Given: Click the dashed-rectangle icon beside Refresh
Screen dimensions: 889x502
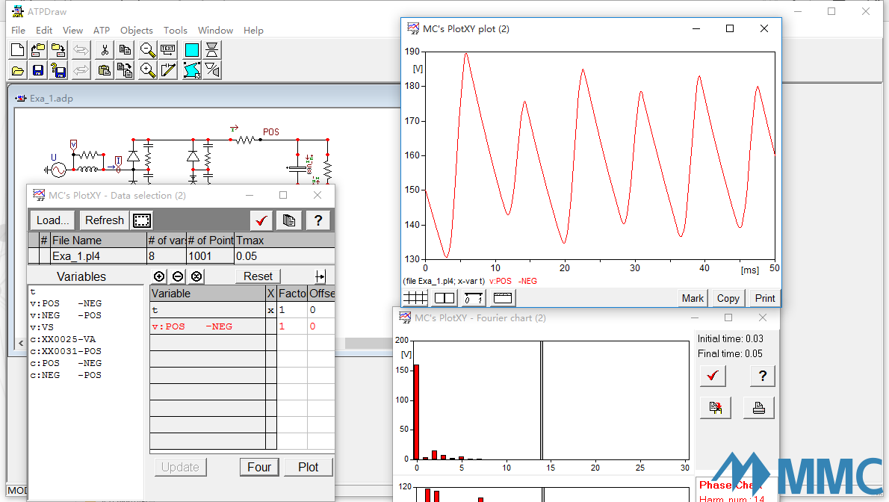Looking at the screenshot, I should [142, 220].
